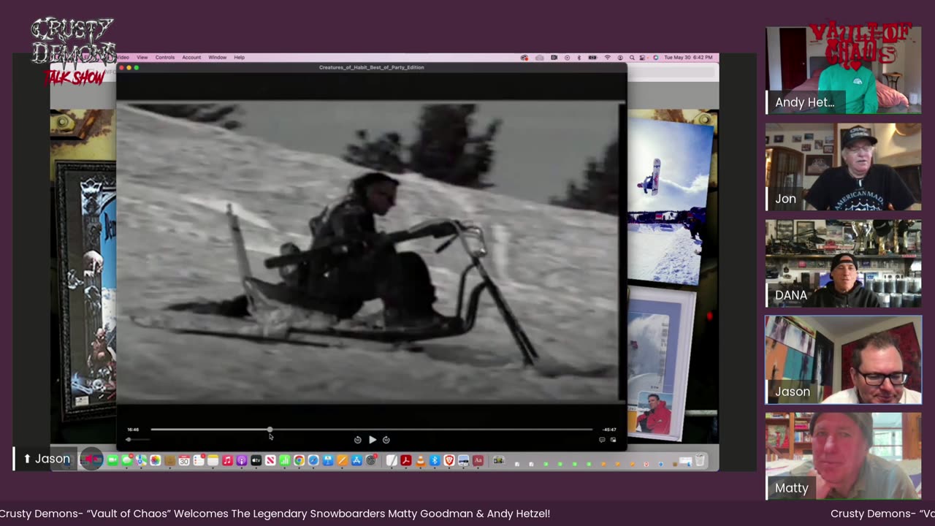Open Bluetooth app icon in the dock
This screenshot has width=935, height=526.
pos(435,460)
